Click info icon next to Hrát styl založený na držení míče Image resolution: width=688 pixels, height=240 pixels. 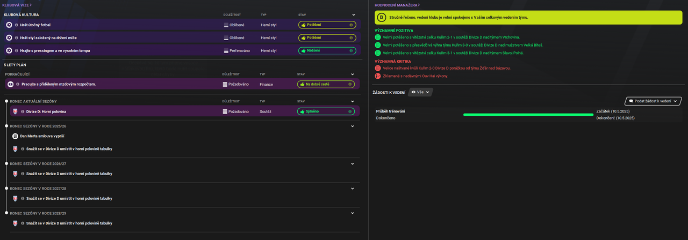(x=17, y=37)
